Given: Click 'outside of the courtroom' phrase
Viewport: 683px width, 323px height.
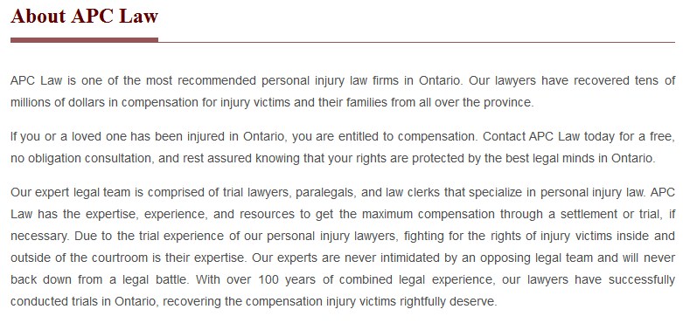Looking at the screenshot, I should click(79, 258).
